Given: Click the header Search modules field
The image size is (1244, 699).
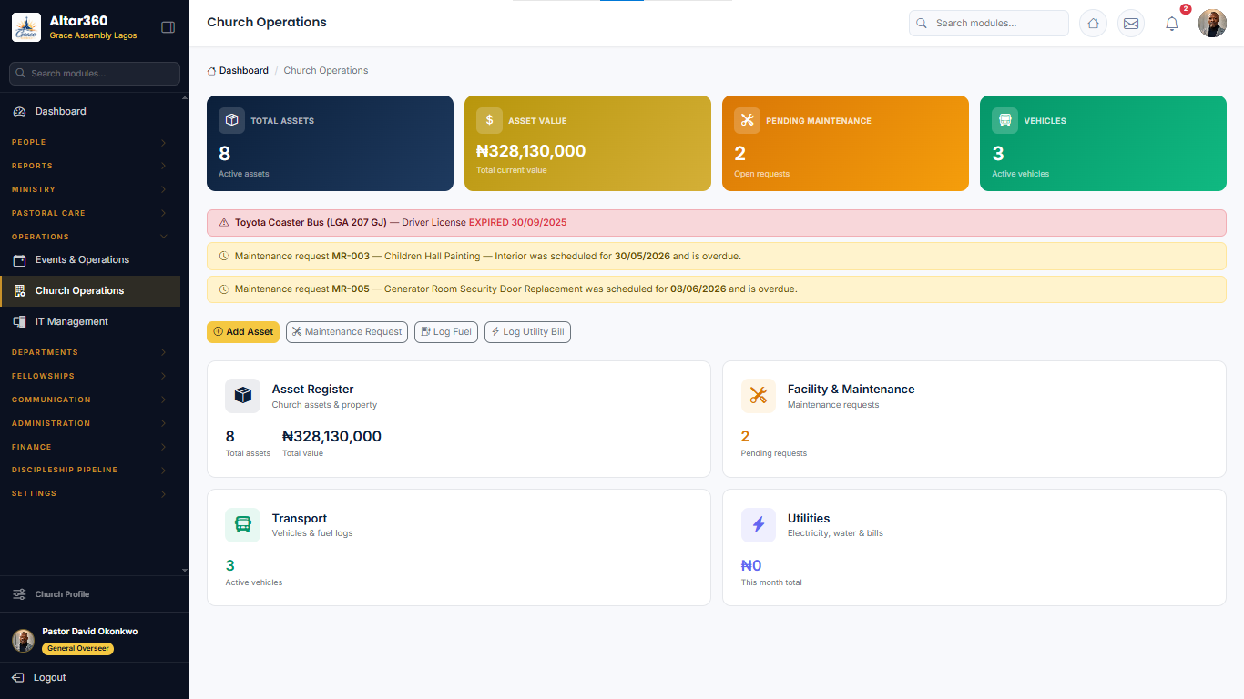Looking at the screenshot, I should pos(989,24).
